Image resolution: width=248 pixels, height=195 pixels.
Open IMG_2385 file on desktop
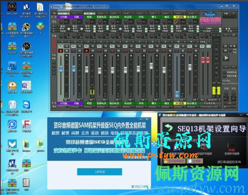[x=12, y=9]
